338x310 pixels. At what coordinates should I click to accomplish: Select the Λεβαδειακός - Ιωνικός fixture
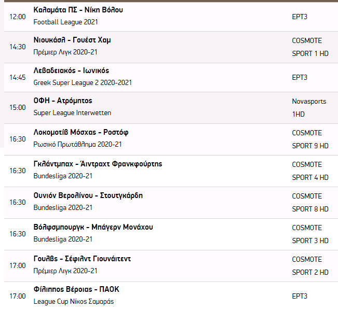[71, 71]
